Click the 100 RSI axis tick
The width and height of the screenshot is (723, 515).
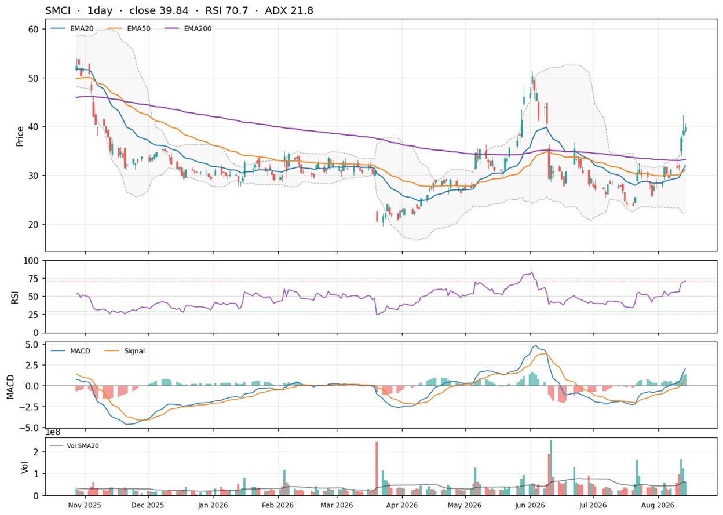(x=32, y=261)
